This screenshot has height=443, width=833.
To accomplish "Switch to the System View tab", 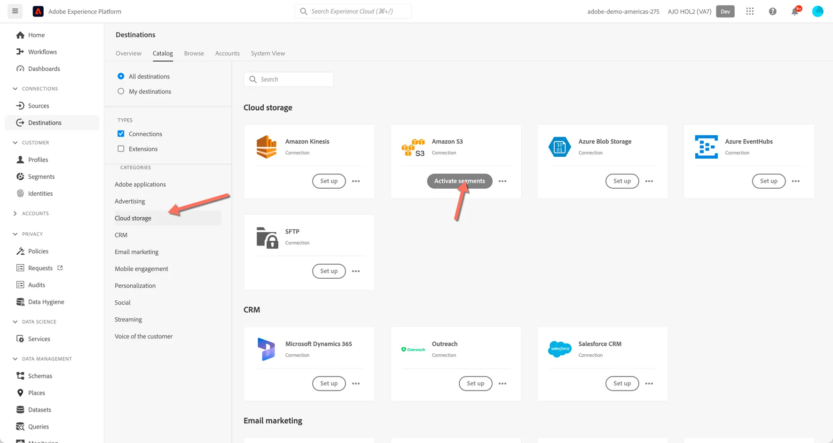I will point(267,53).
